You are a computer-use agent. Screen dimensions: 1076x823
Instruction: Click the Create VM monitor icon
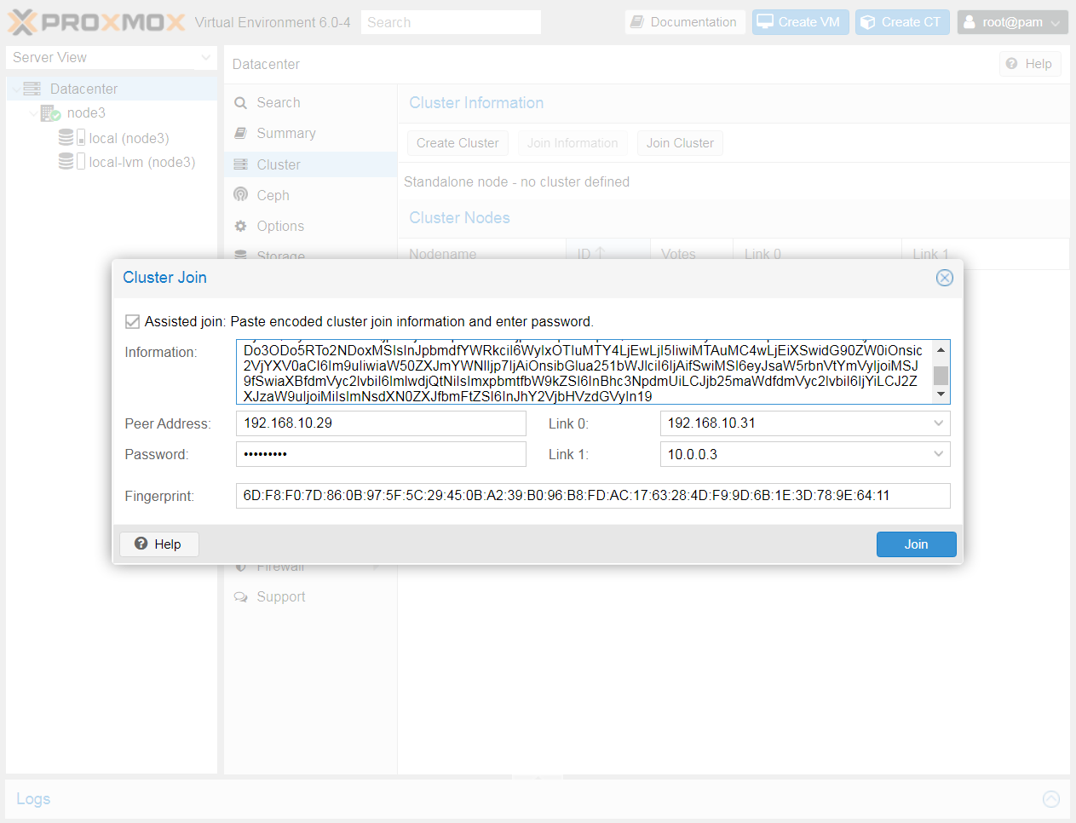(x=765, y=22)
